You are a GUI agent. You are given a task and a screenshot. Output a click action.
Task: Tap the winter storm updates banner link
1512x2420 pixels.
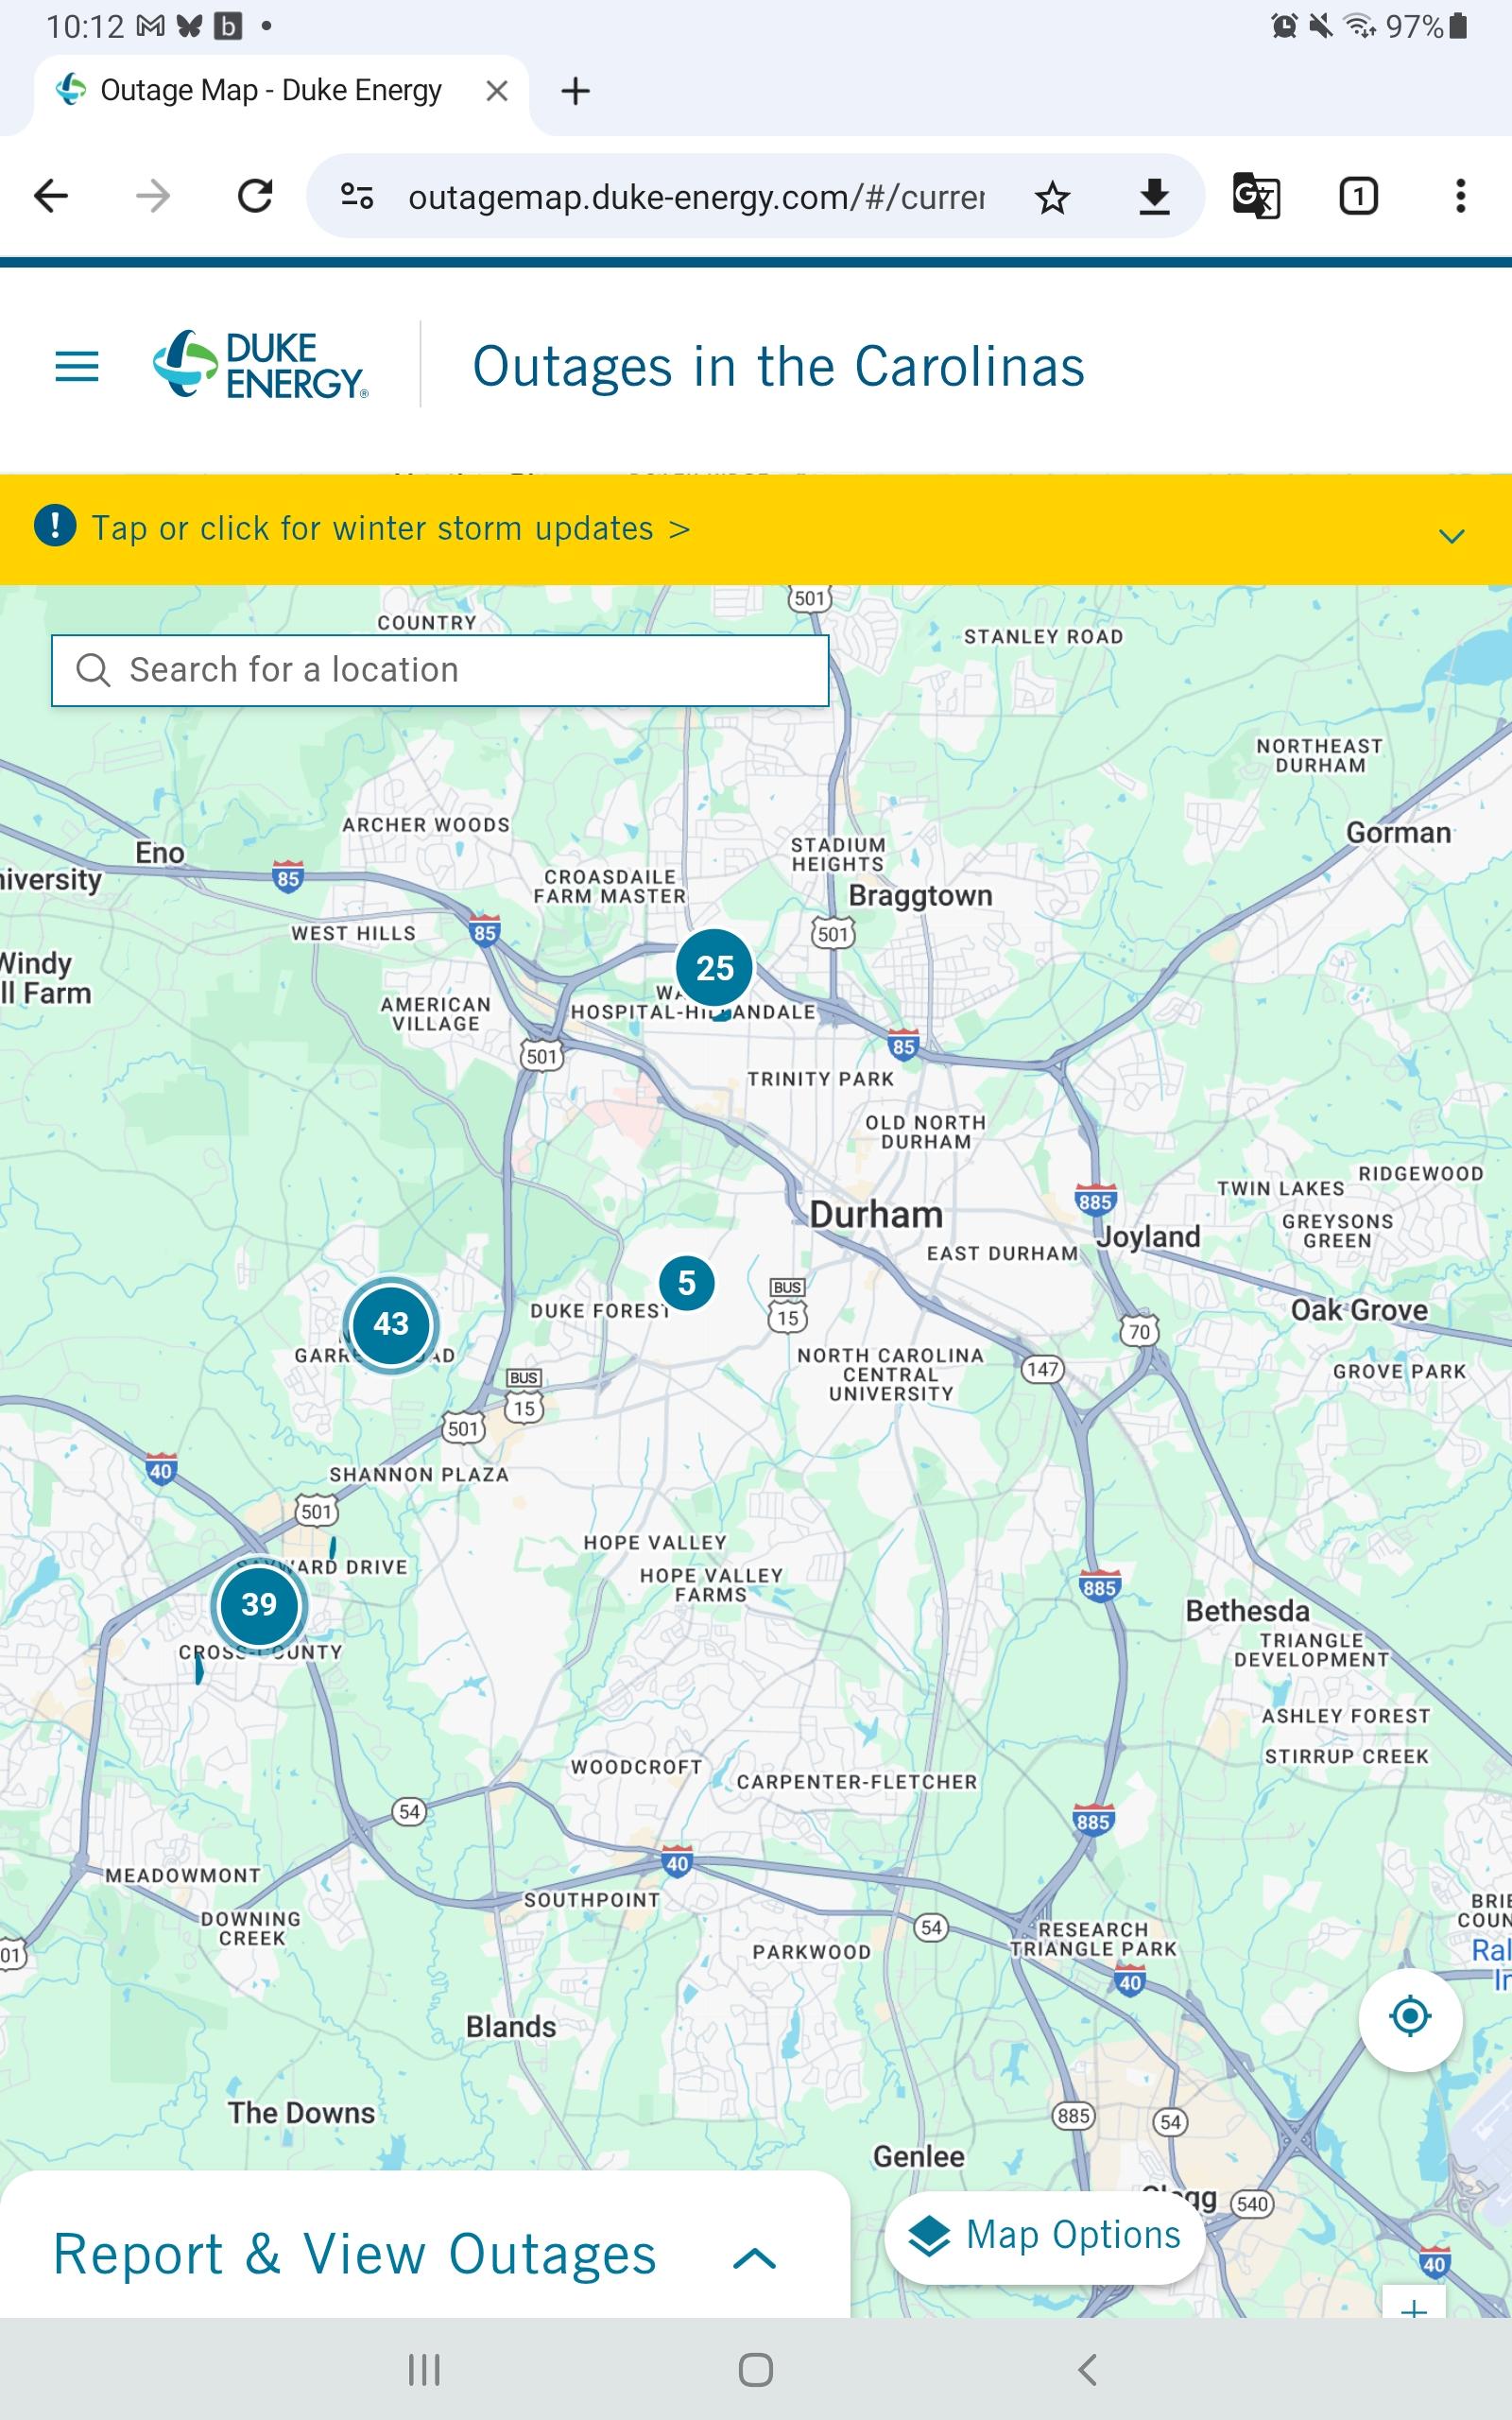pyautogui.click(x=391, y=528)
